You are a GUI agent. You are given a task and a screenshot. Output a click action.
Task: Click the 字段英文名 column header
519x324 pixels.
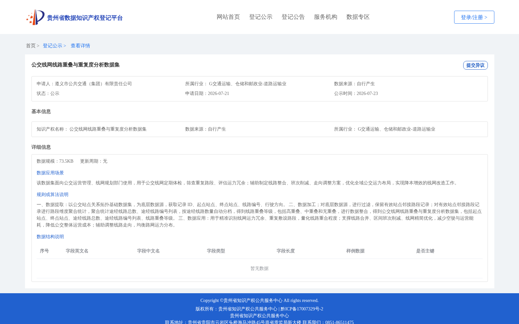(77, 251)
